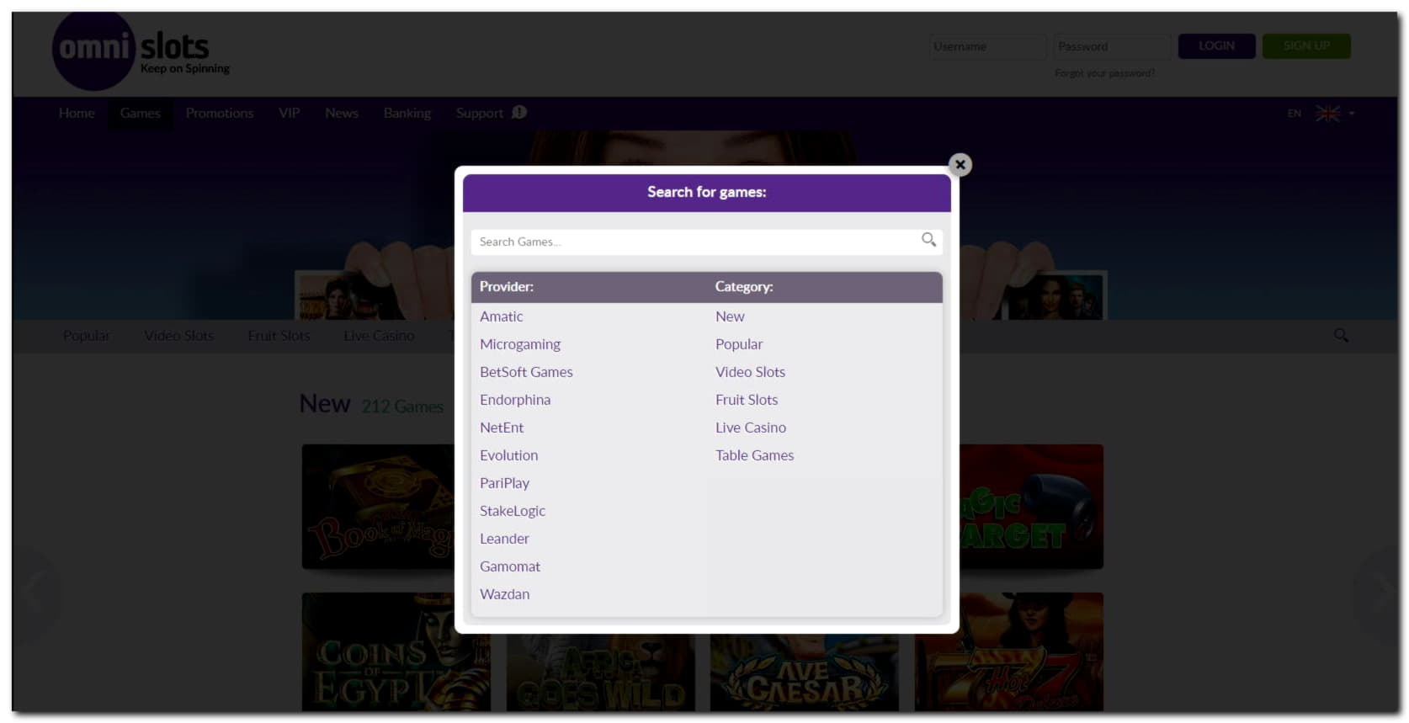Open Ave Caesar game thumbnail

[x=805, y=672]
